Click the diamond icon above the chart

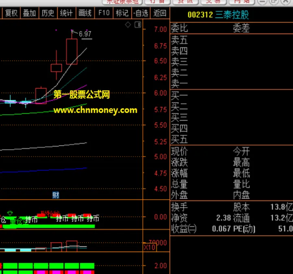click(x=128, y=25)
